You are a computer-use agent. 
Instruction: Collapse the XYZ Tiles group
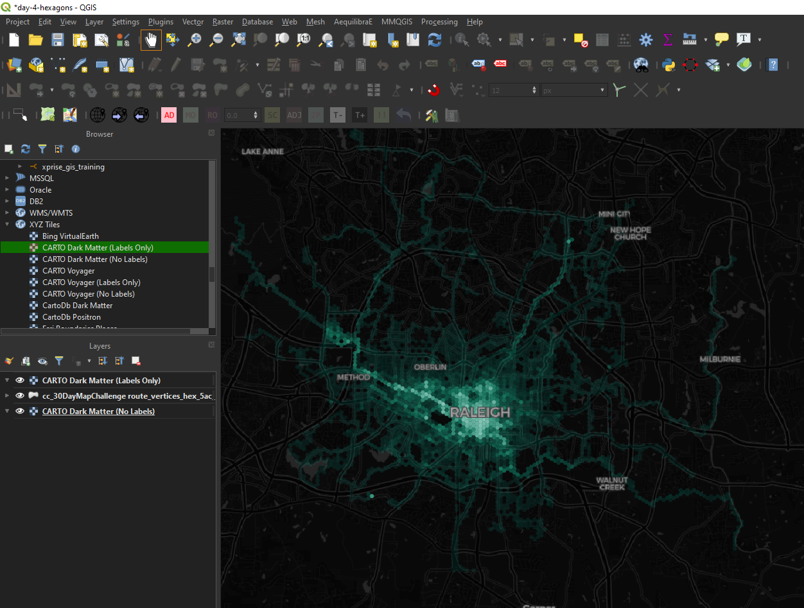pos(6,224)
